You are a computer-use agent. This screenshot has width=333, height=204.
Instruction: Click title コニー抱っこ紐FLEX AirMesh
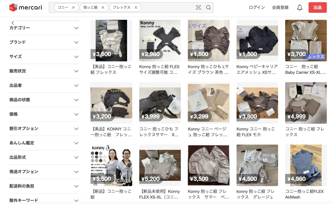[304, 194]
